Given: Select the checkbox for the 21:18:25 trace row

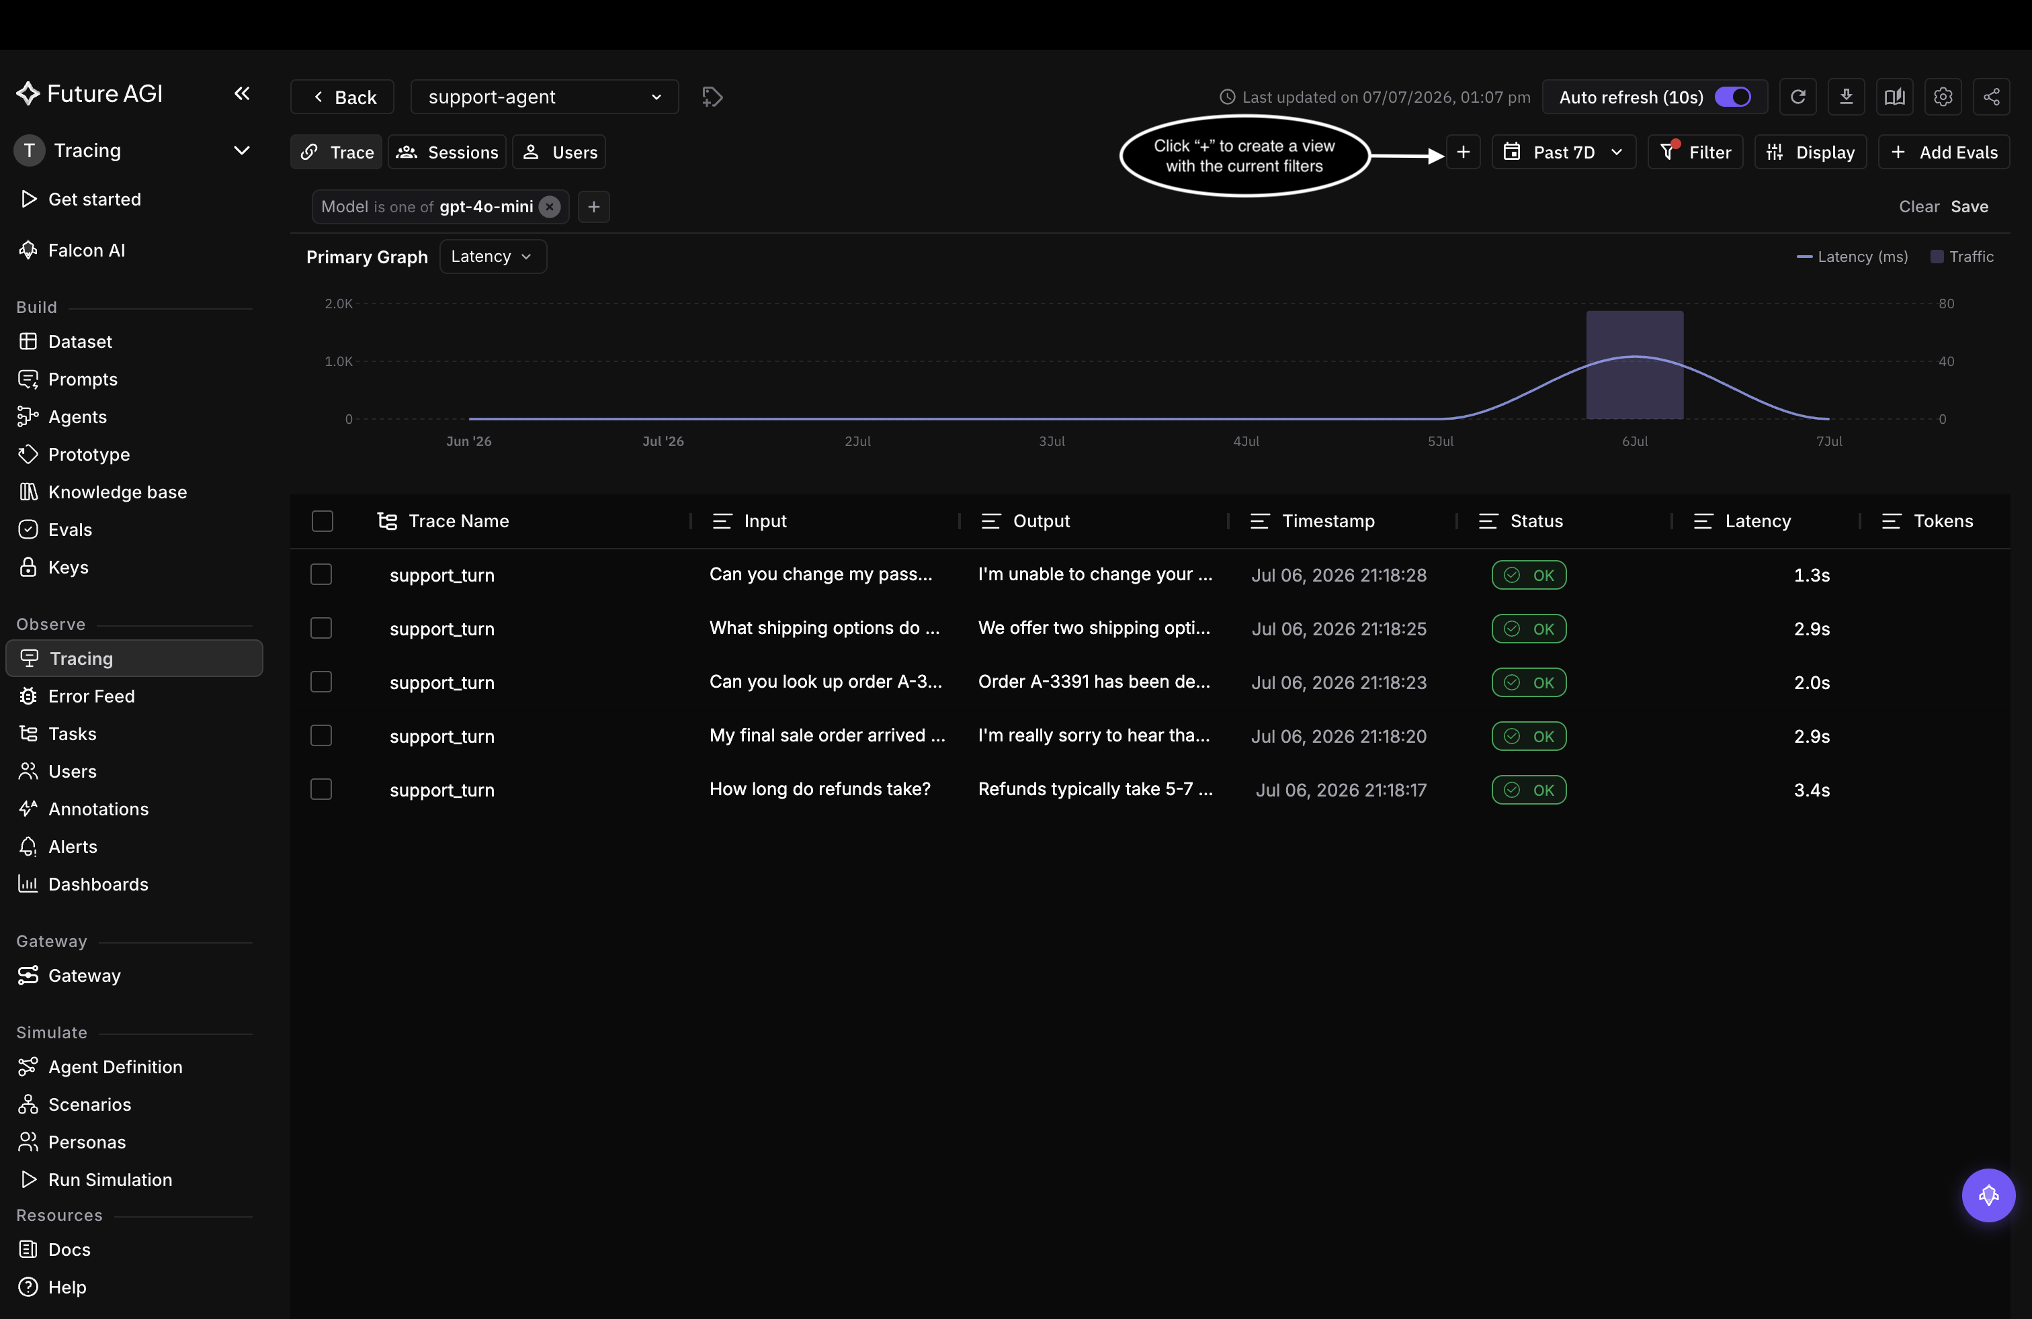Looking at the screenshot, I should pyautogui.click(x=321, y=628).
